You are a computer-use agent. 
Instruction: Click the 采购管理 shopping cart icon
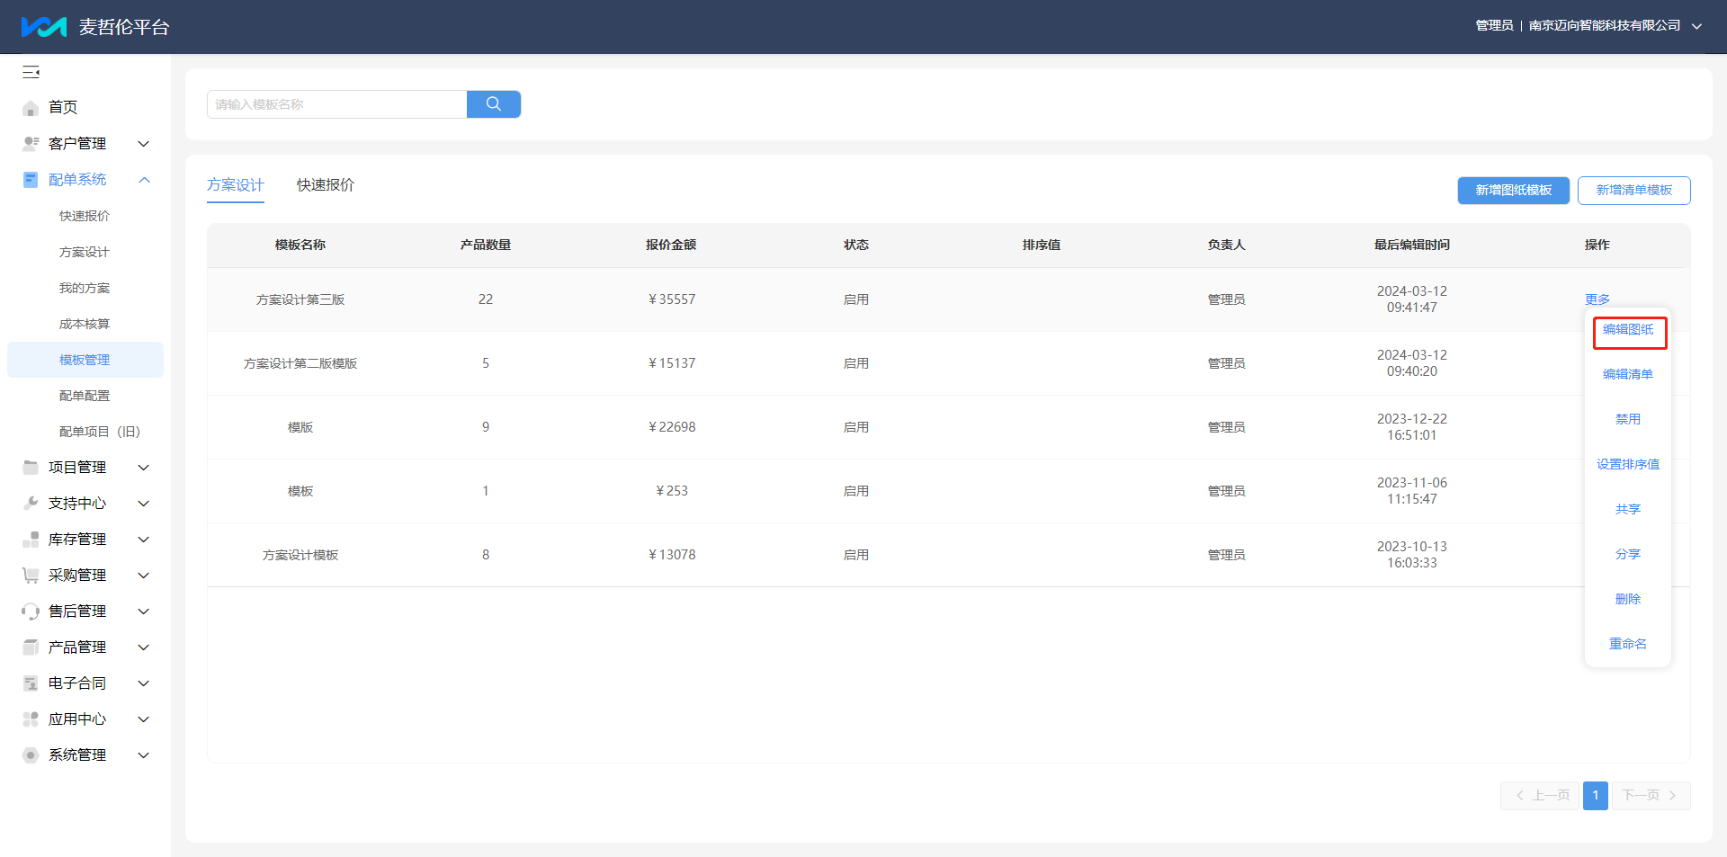(31, 576)
